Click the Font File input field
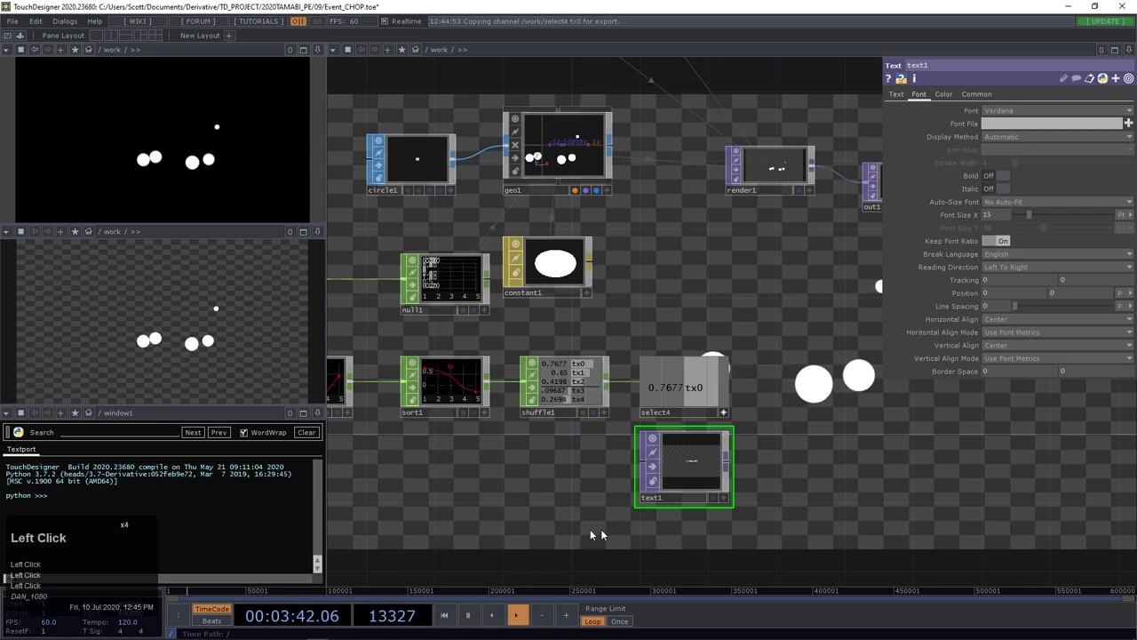This screenshot has height=640, width=1137. tap(1052, 124)
